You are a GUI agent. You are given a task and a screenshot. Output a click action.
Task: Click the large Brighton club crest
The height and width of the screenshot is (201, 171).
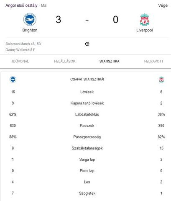(30, 19)
